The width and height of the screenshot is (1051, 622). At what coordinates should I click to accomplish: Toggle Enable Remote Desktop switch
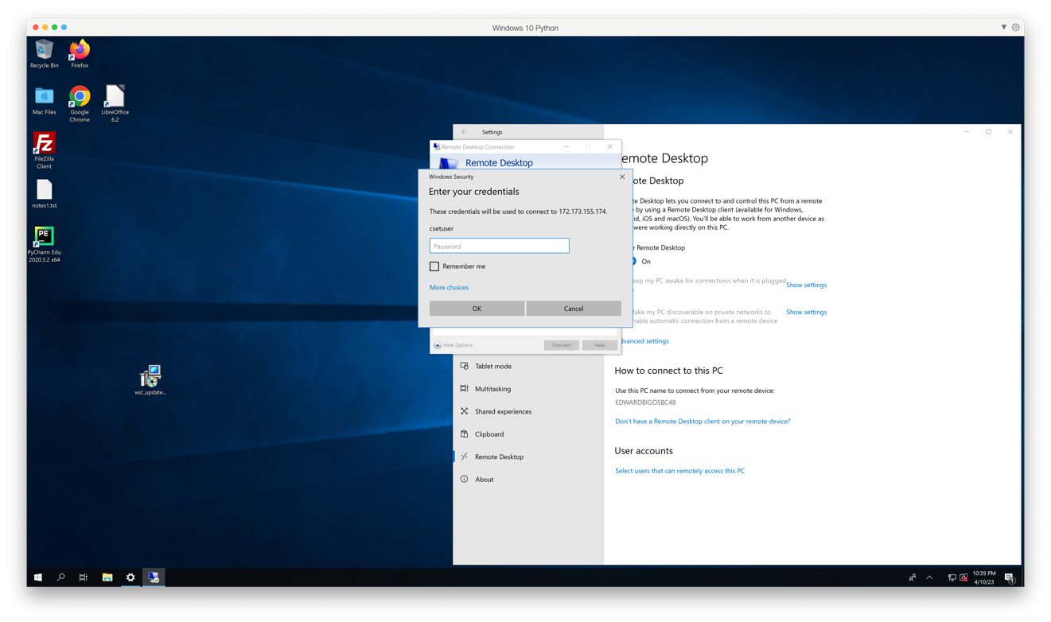coord(635,261)
